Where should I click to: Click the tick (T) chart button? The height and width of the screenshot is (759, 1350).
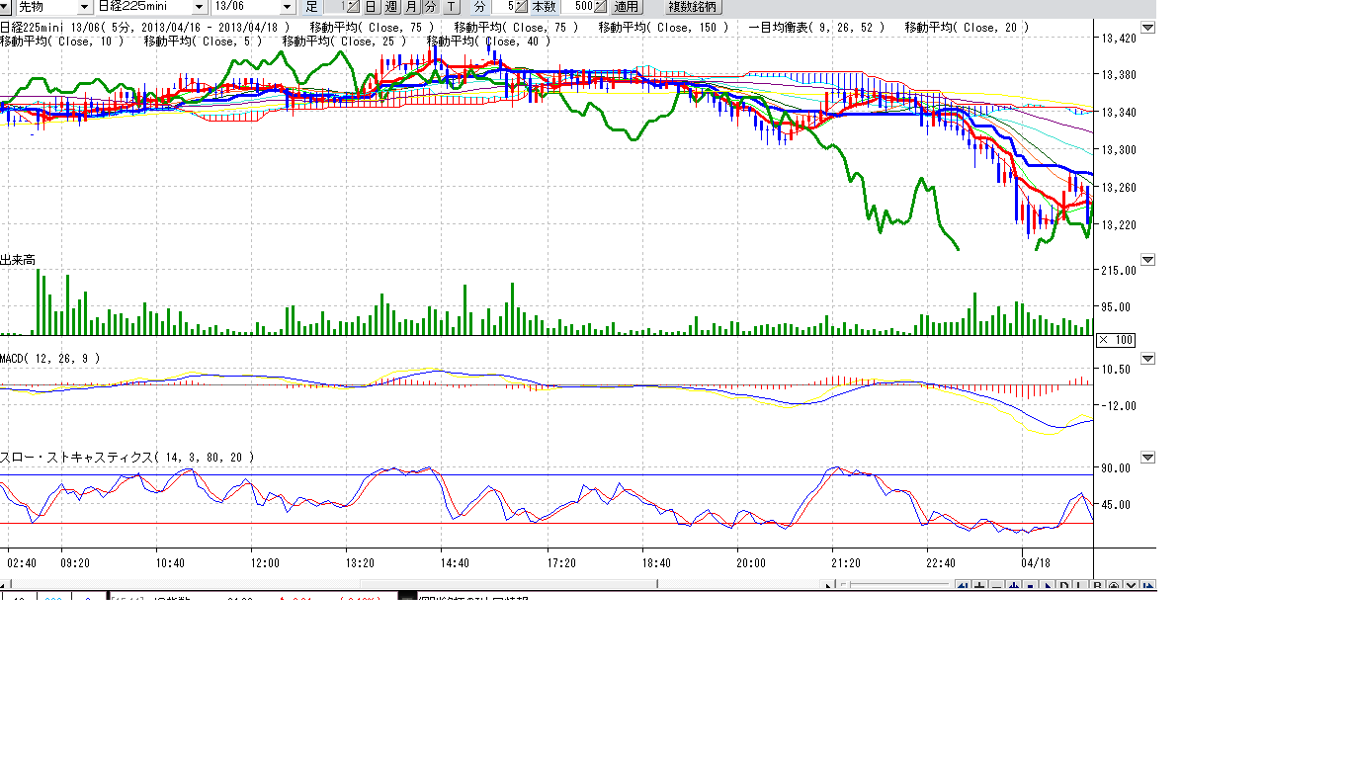[x=451, y=7]
